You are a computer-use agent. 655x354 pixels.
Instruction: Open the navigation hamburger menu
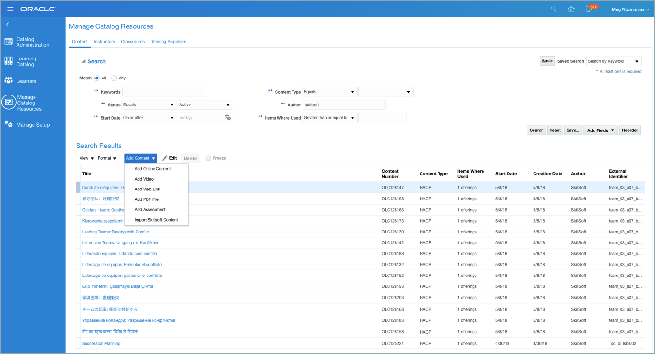click(x=10, y=9)
